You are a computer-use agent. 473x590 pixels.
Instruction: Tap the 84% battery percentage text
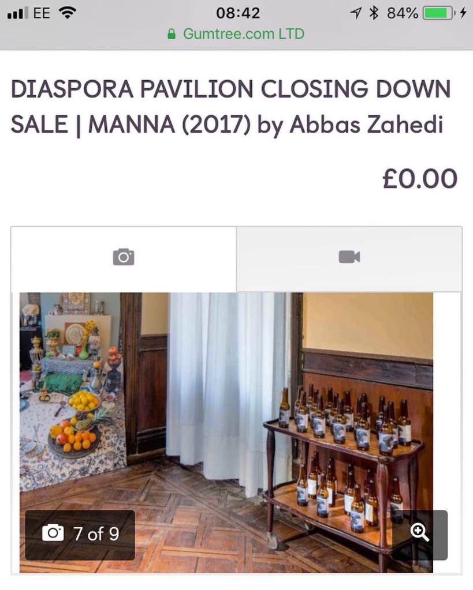coord(403,13)
